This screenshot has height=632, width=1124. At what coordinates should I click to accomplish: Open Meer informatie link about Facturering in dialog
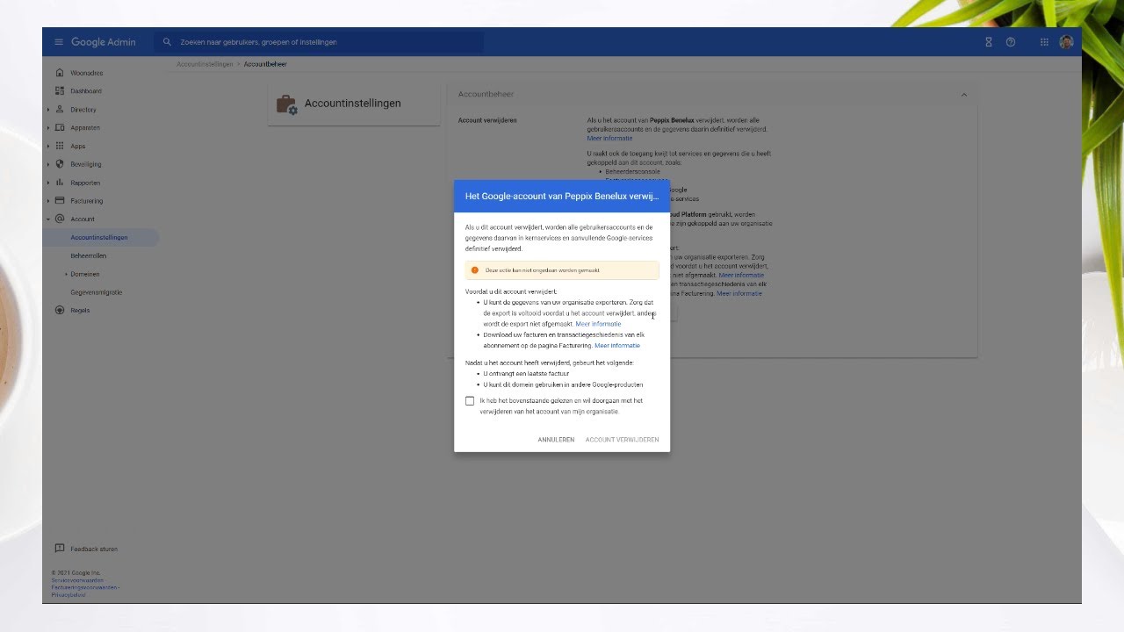[x=617, y=346]
